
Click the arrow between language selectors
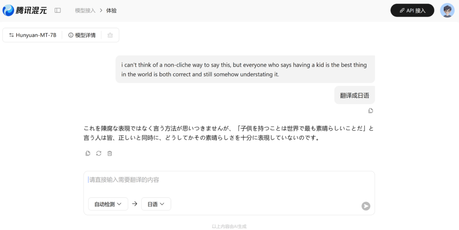[134, 204]
